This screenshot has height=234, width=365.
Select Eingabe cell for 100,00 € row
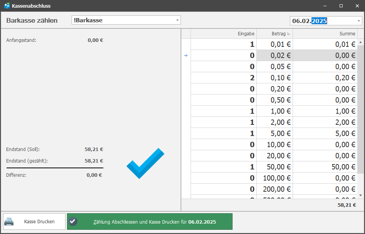(x=224, y=178)
